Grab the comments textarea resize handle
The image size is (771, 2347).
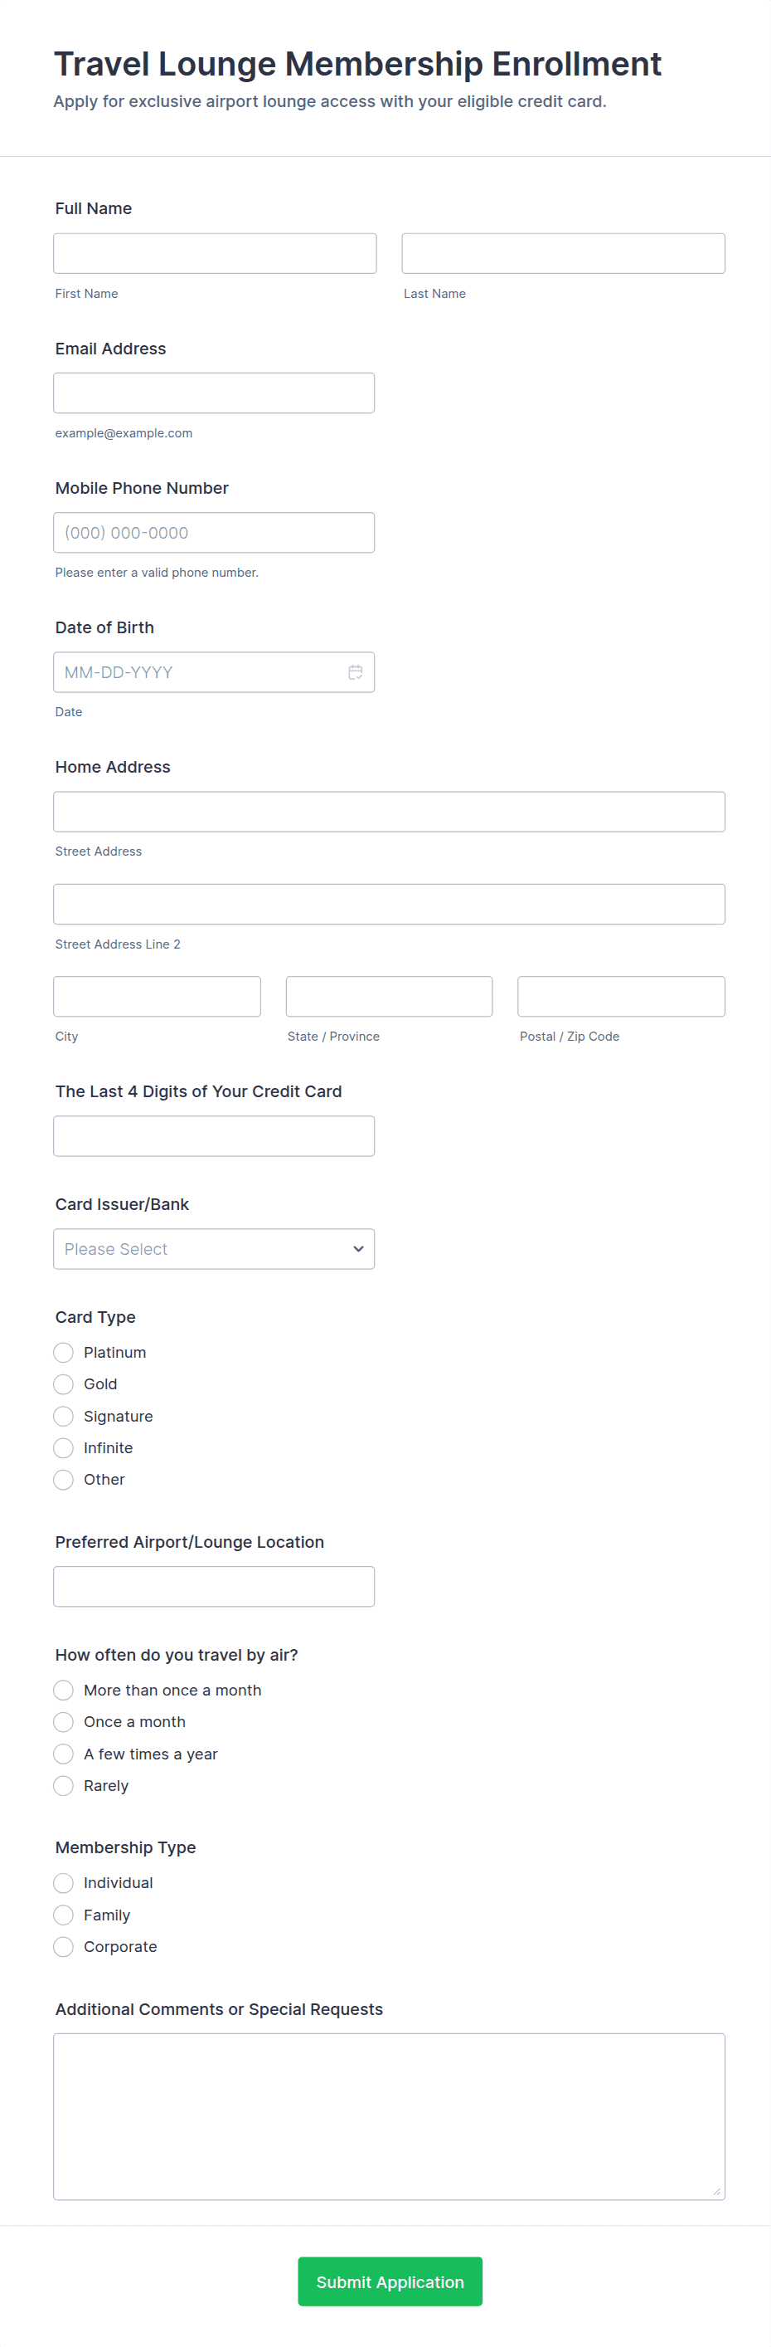(x=716, y=2191)
